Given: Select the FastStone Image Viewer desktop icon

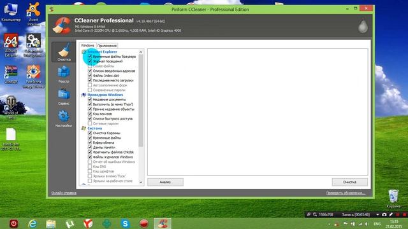Looking at the screenshot, I should point(33,76).
